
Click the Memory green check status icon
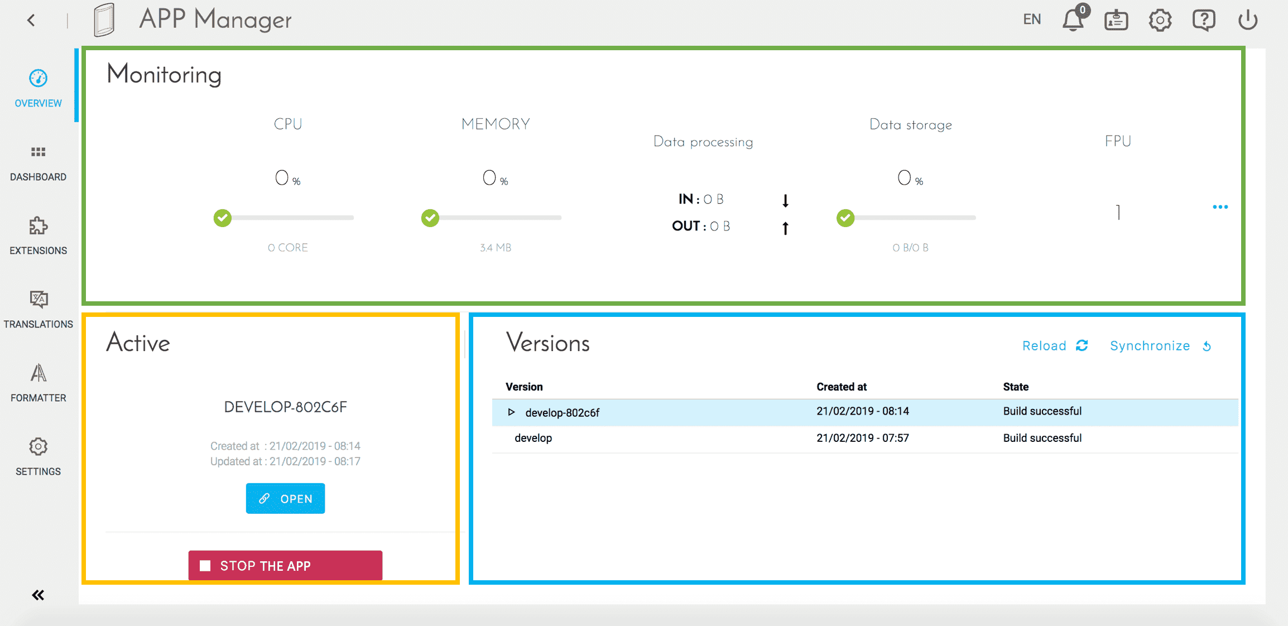point(430,218)
